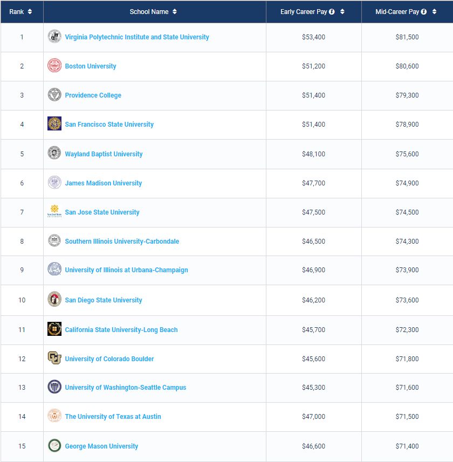Click California State University-Long Beach logo
The height and width of the screenshot is (462, 453).
point(54,329)
